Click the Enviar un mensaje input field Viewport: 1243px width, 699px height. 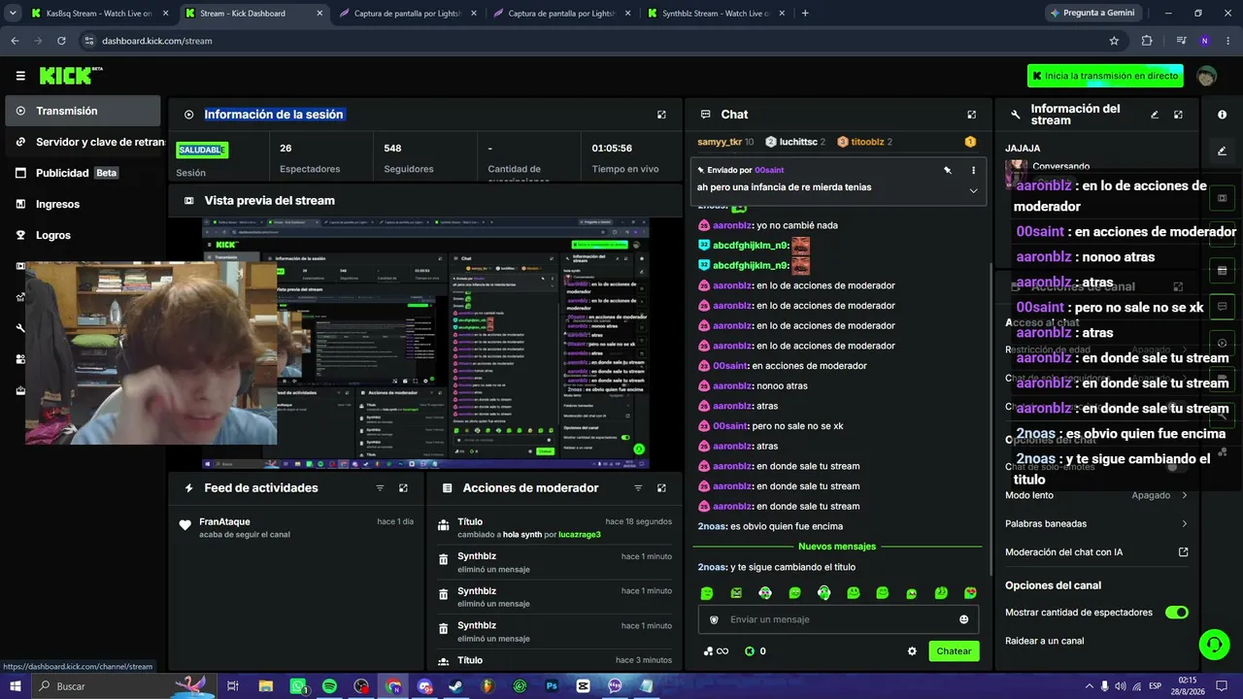tap(838, 619)
